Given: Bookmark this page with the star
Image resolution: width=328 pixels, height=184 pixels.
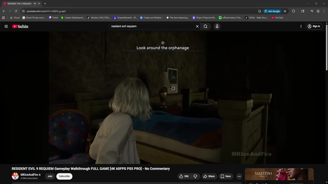Looking at the screenshot, I should [285, 11].
